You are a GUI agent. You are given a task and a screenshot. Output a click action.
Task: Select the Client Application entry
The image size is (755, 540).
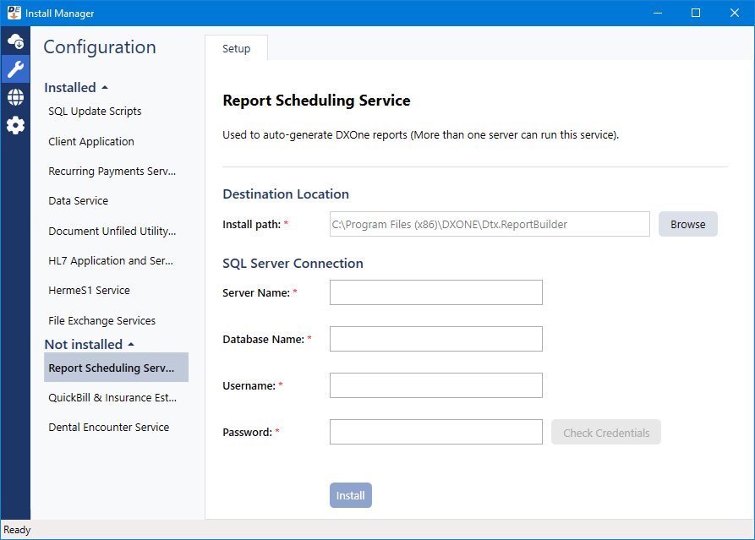(x=90, y=141)
